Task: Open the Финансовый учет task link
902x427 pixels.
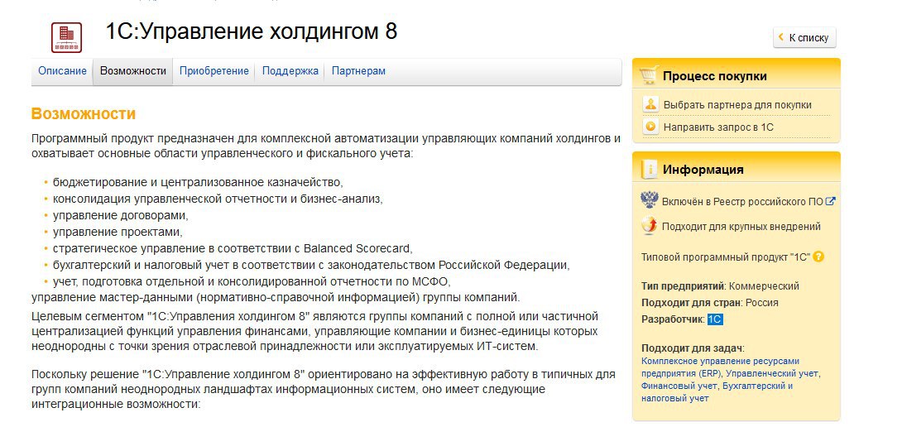Action: tap(679, 386)
